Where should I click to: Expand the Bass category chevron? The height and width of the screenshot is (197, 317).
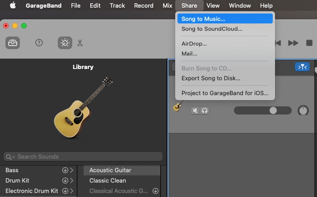coord(72,170)
